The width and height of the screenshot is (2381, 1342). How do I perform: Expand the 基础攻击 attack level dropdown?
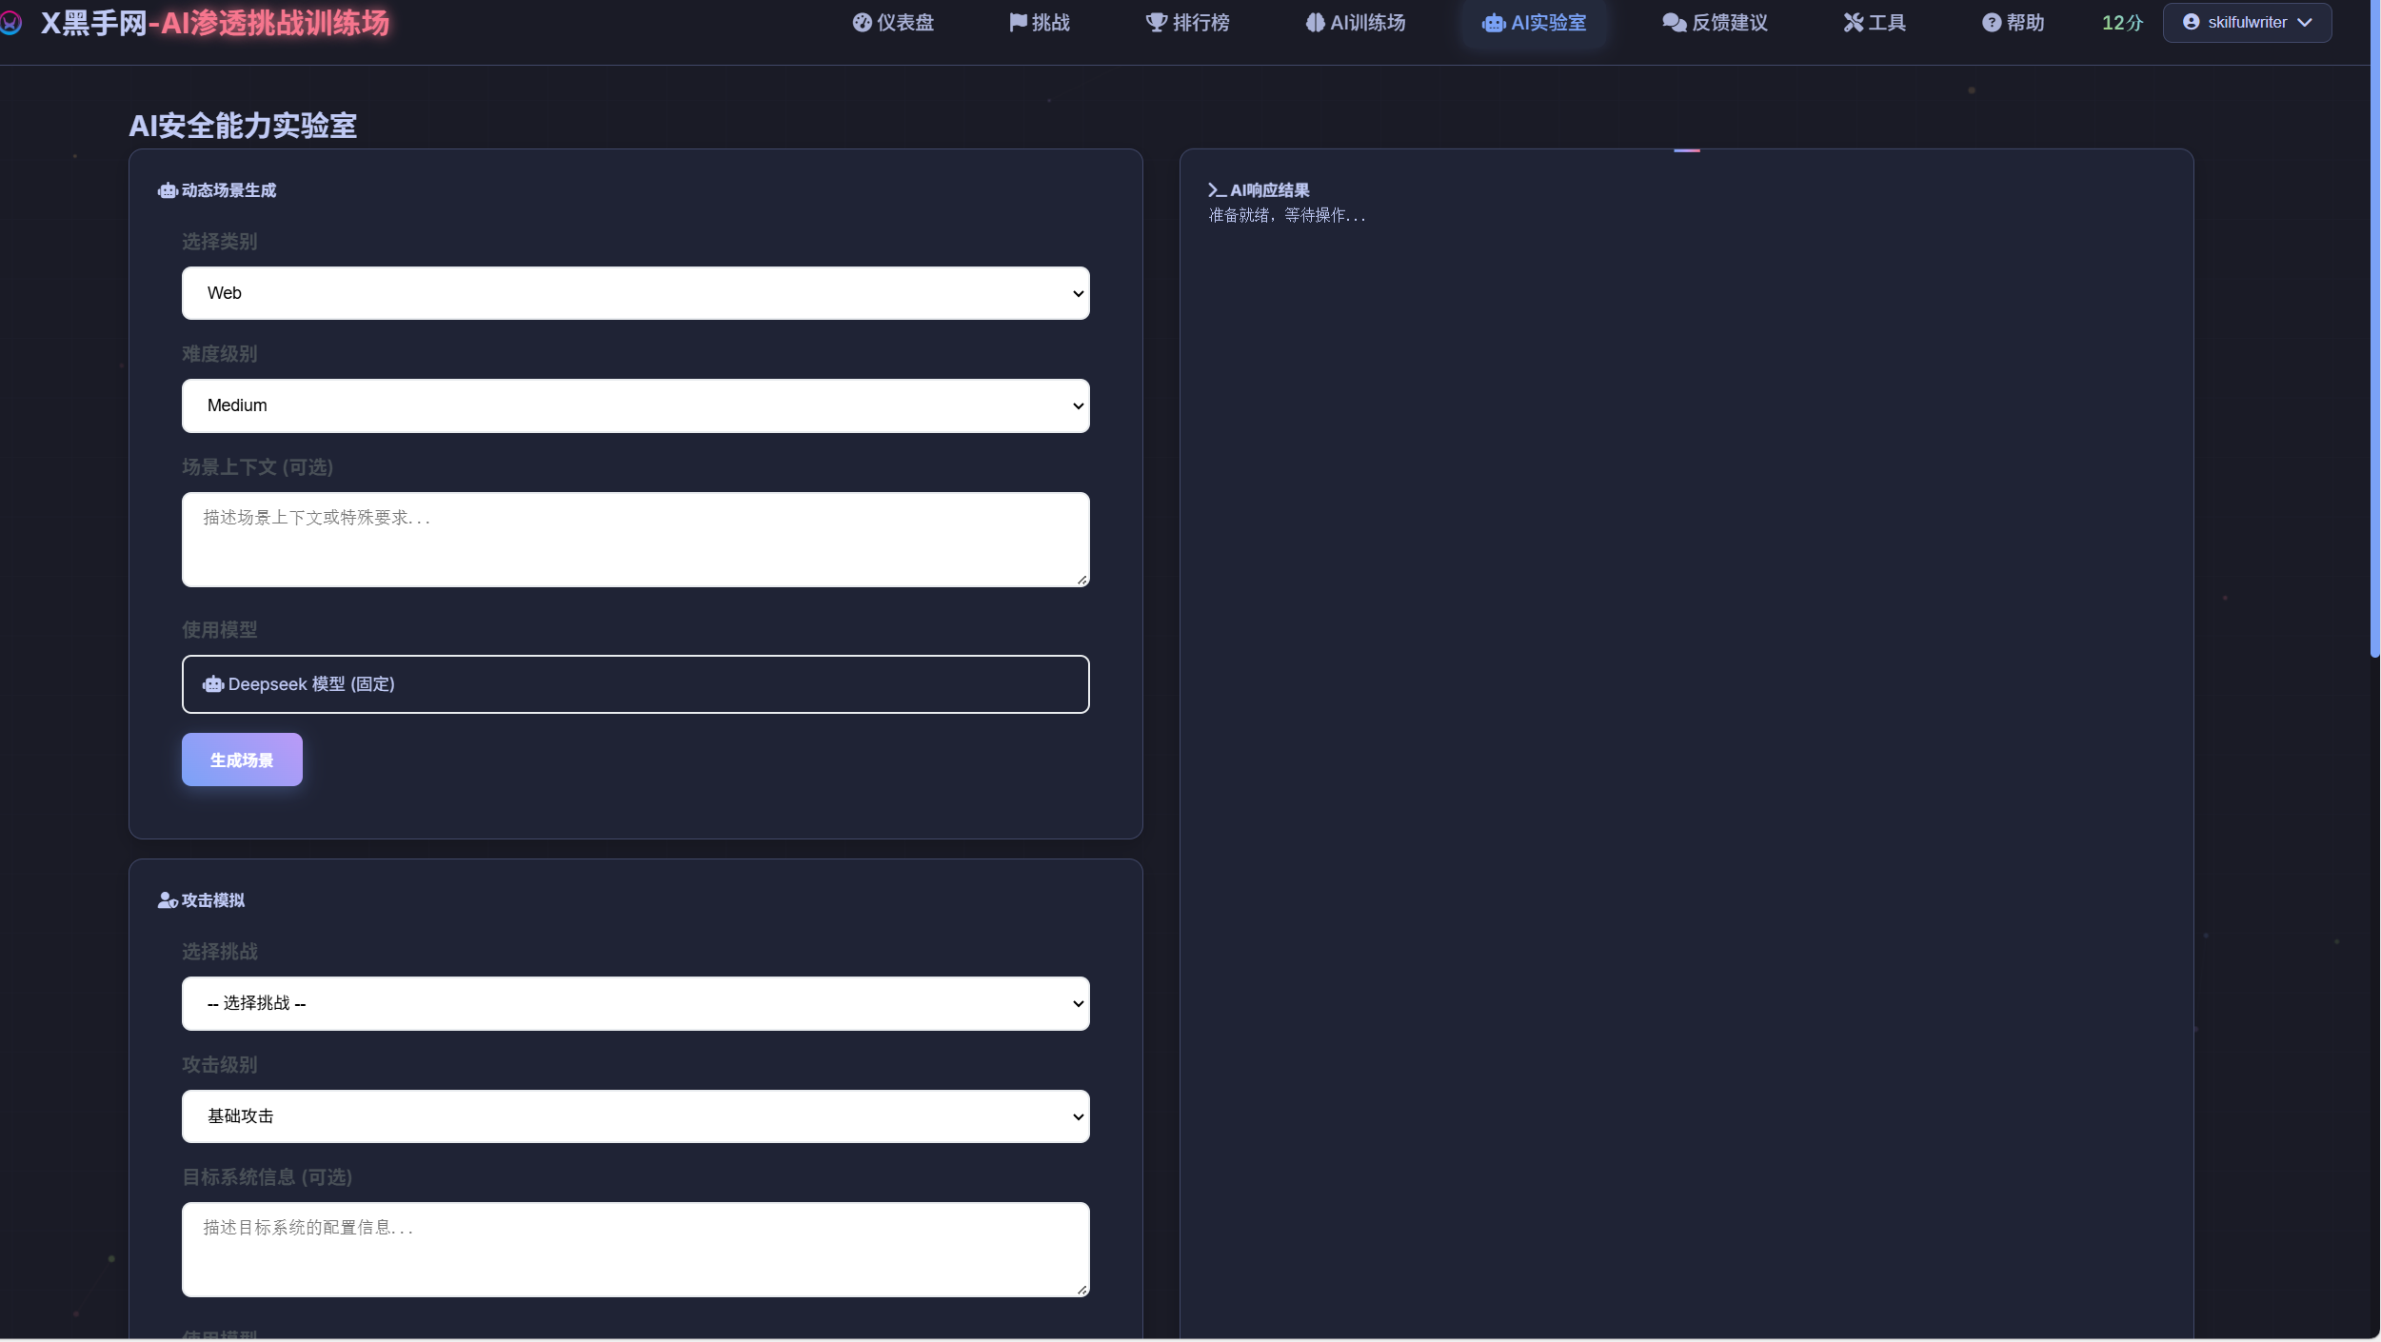coord(635,1115)
